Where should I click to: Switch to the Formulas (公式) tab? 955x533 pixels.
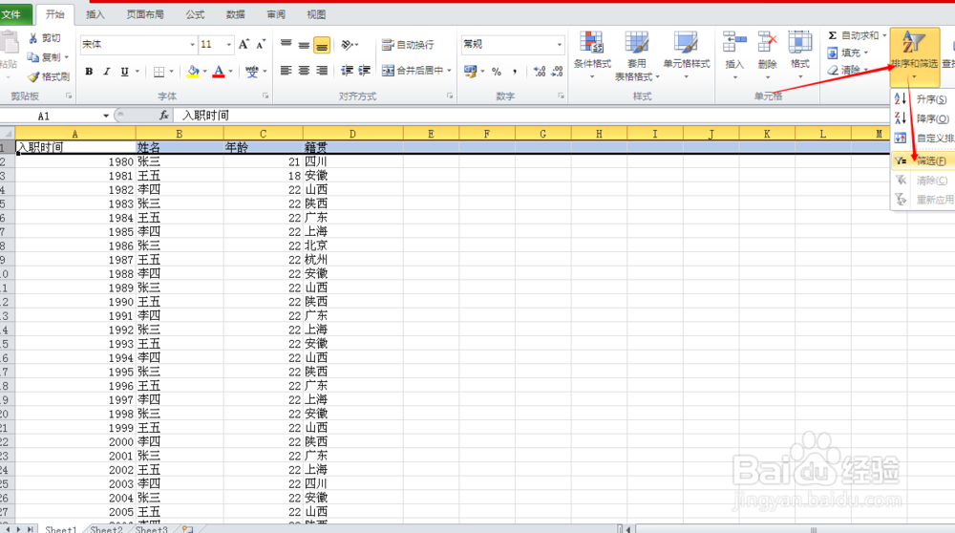pos(195,14)
